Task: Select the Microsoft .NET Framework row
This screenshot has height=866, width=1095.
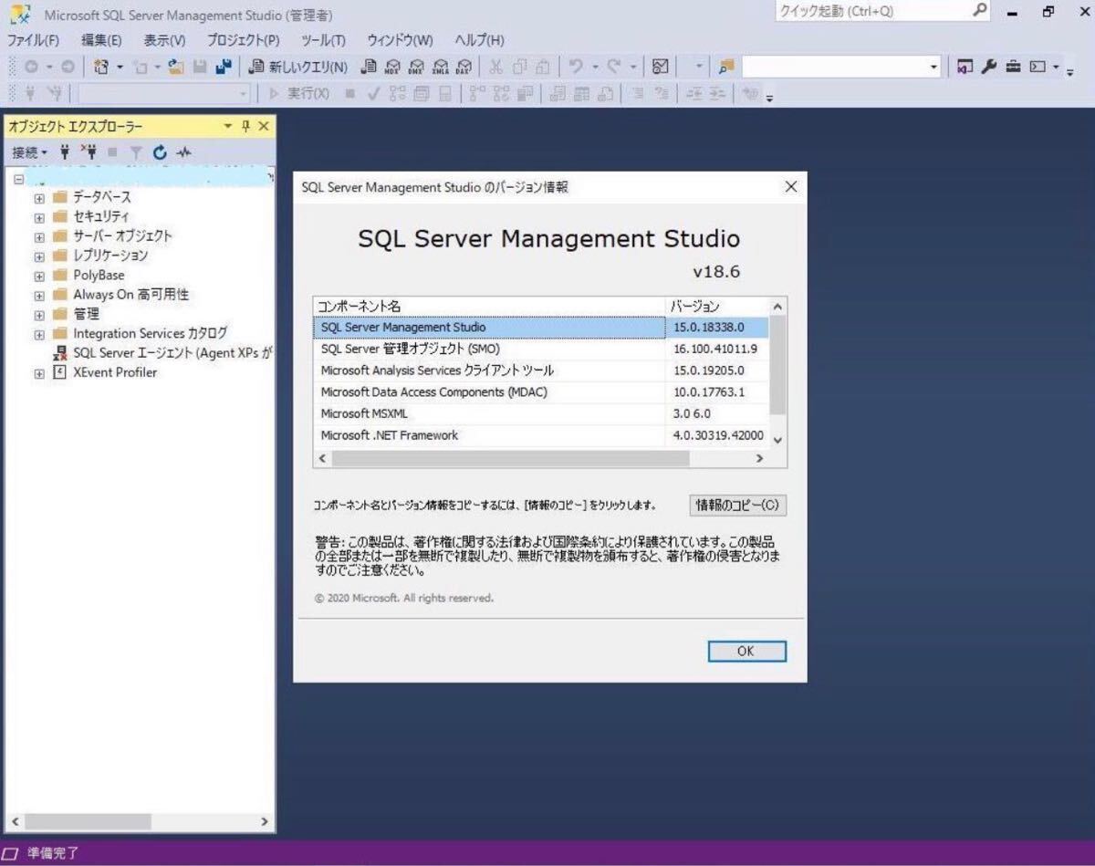Action: click(x=541, y=435)
